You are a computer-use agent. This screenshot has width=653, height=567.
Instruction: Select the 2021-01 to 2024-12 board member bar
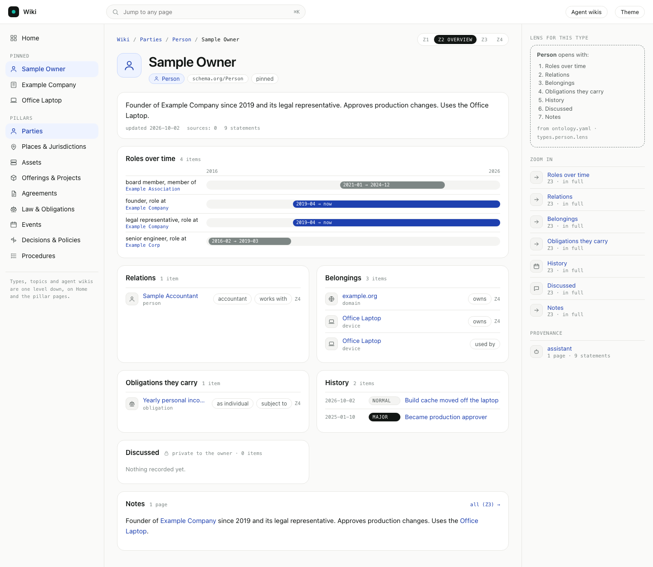(x=392, y=185)
